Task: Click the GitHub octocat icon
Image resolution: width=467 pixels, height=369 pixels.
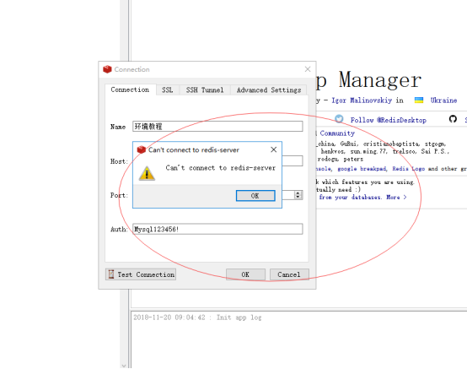Action: 453,119
